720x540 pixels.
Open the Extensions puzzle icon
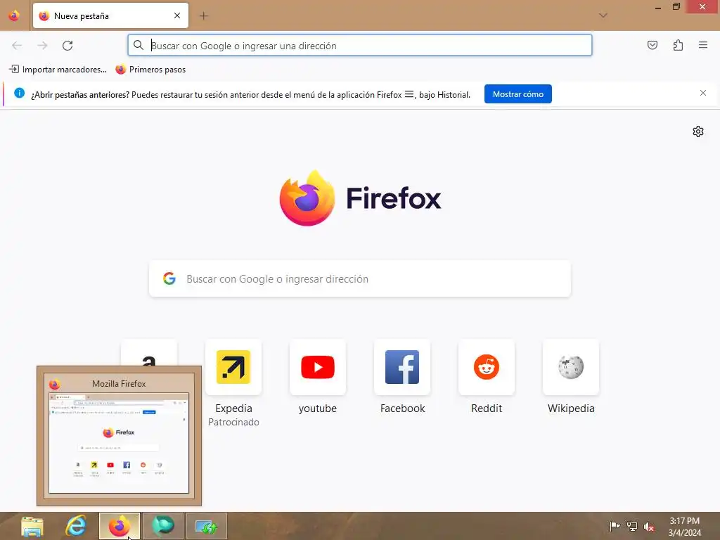click(x=678, y=45)
